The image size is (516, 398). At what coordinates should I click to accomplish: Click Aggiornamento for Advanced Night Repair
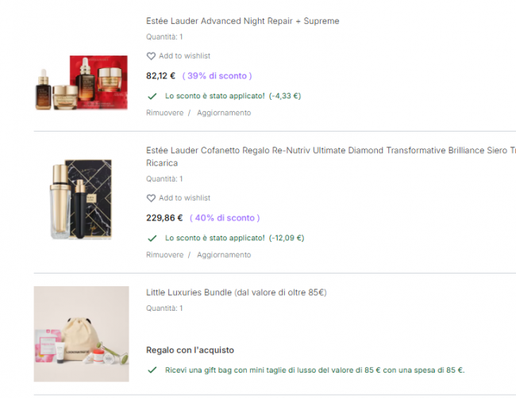[224, 113]
